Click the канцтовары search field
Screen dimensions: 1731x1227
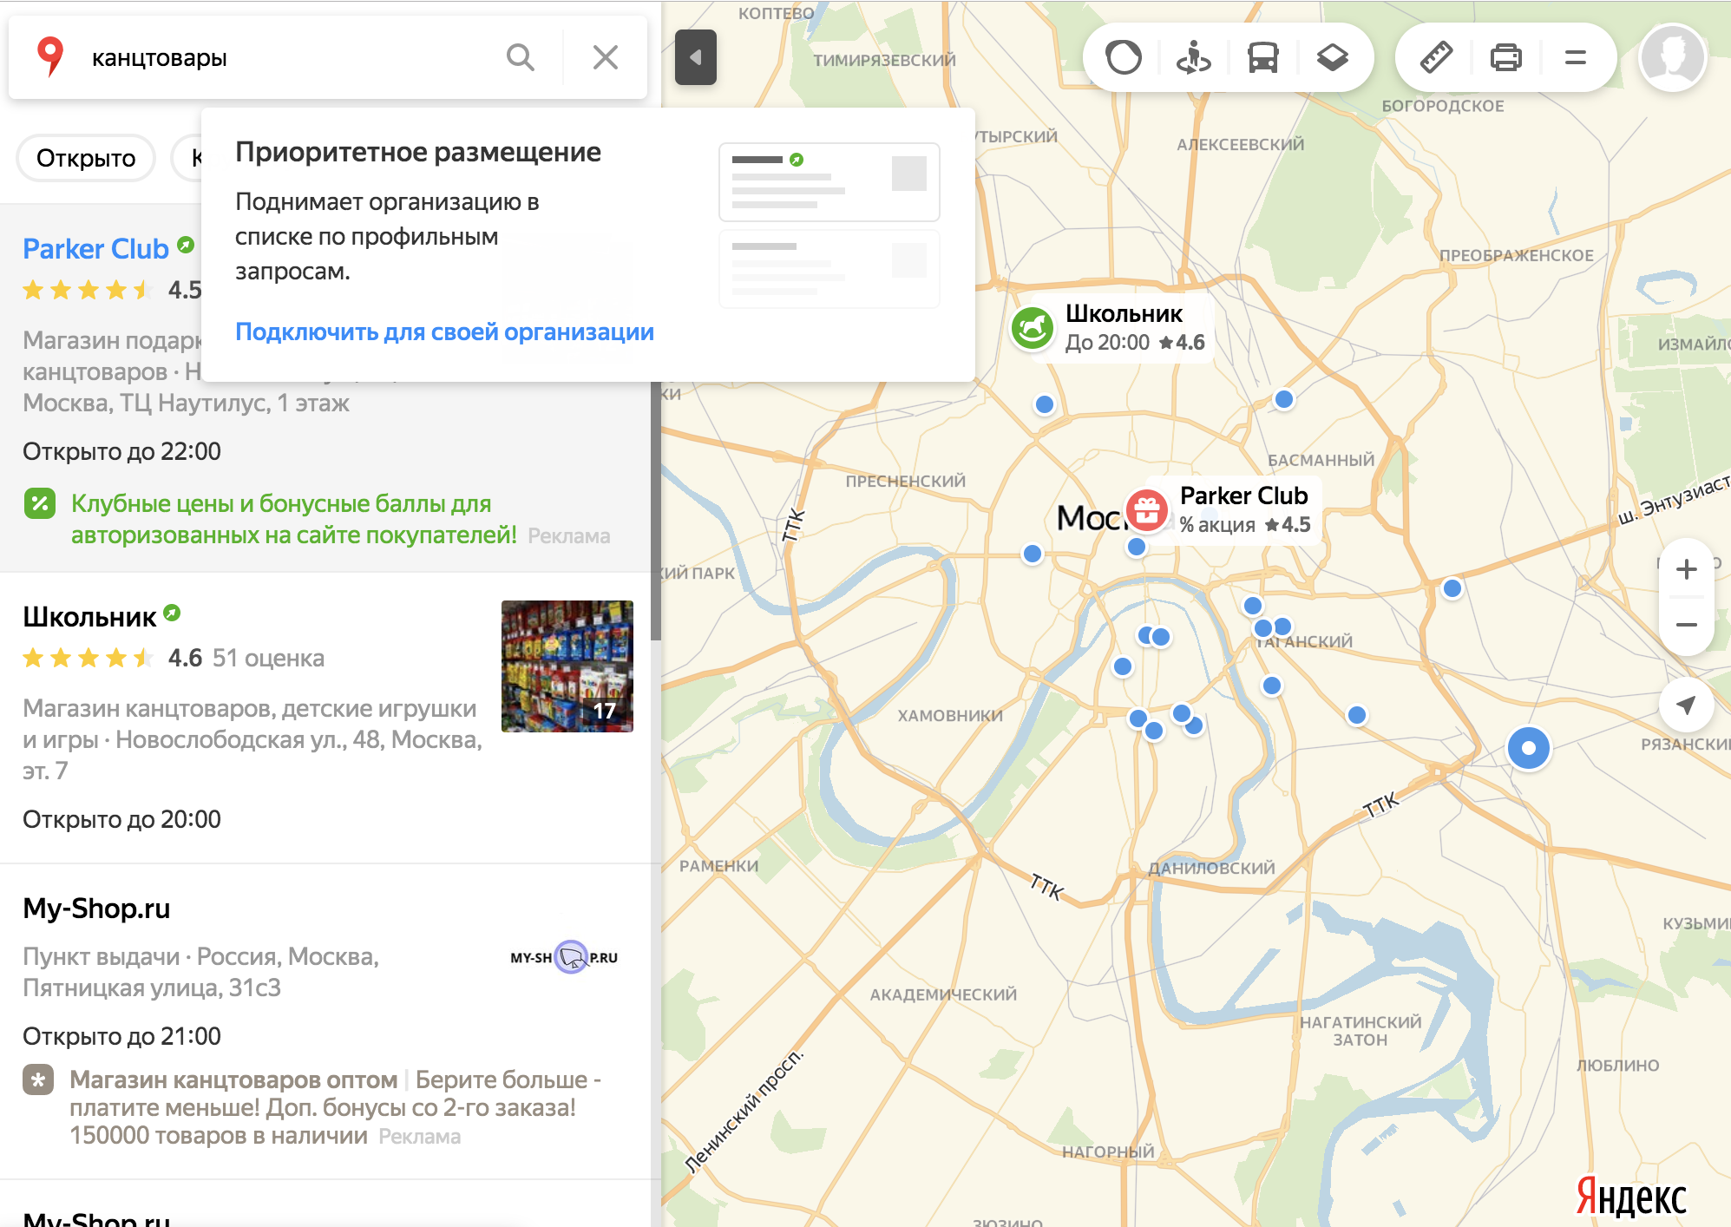pos(286,58)
